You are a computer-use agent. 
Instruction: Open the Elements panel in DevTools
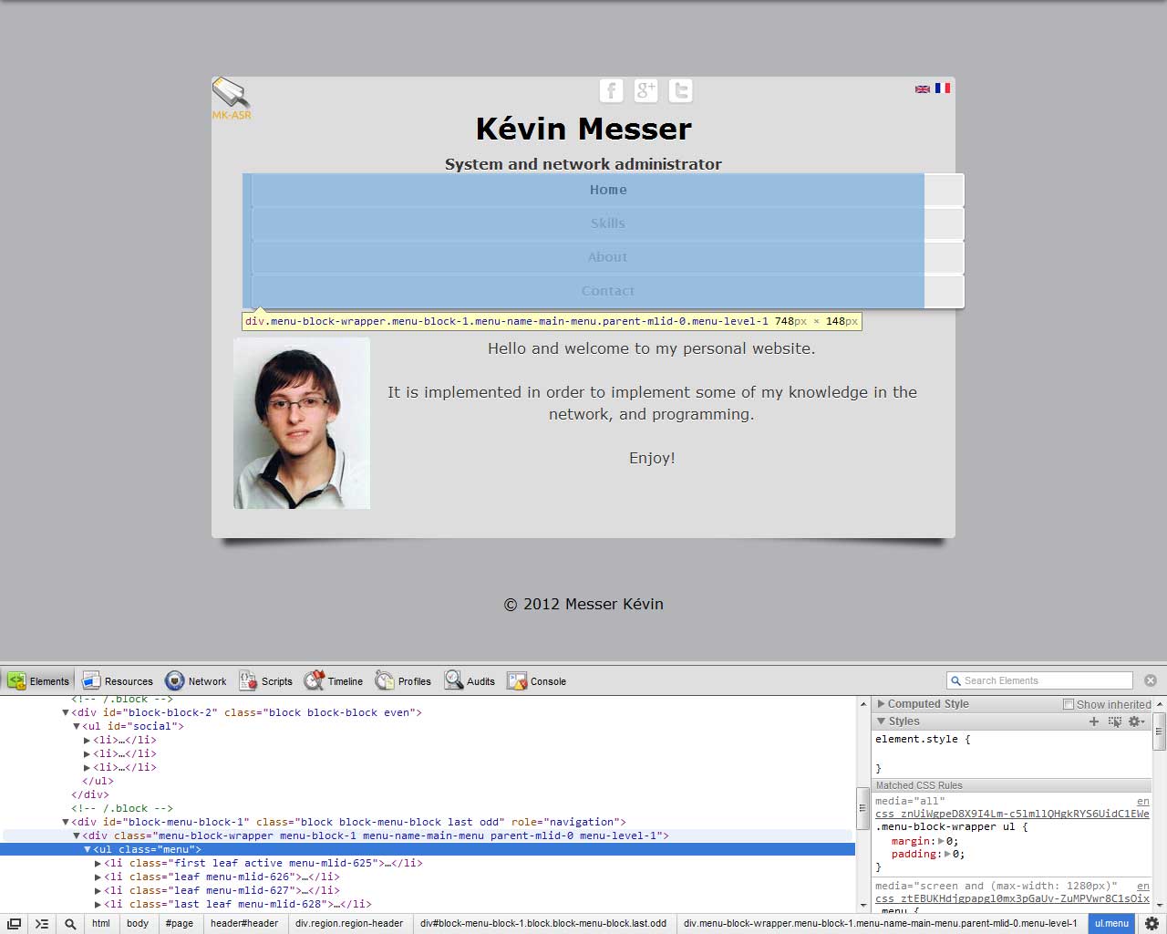38,680
